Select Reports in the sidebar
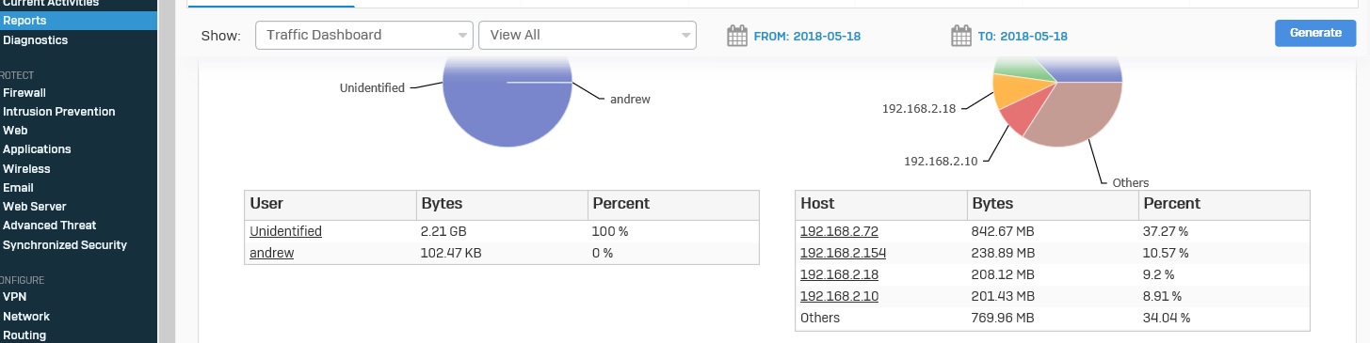Viewport: 1370px width, 343px height. point(24,21)
